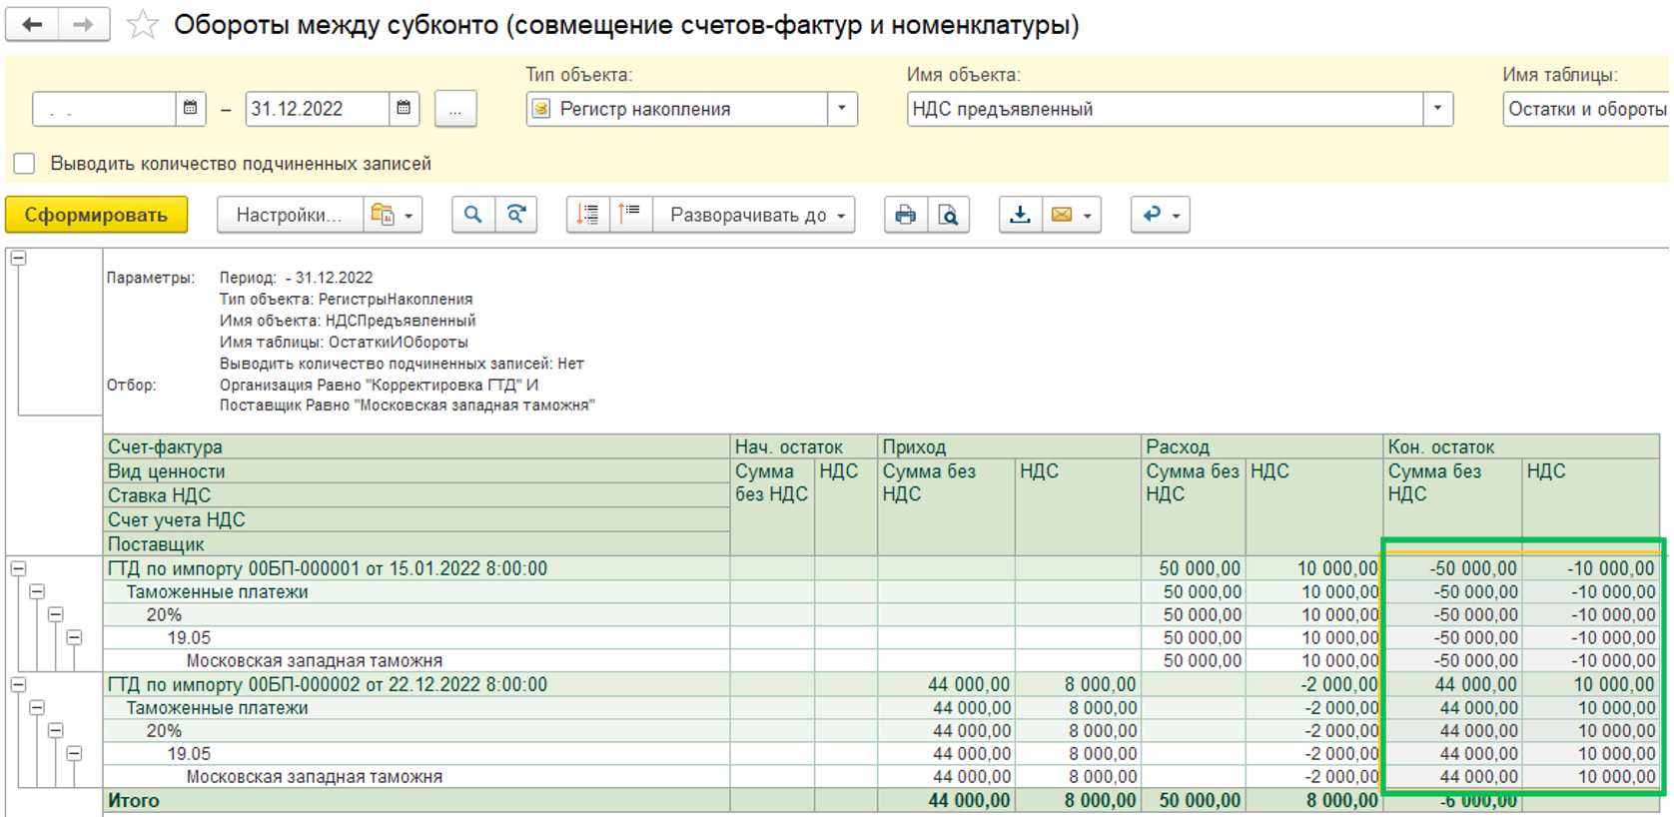Print the report with printer icon
Viewport: 1674px width, 817px height.
coord(906,215)
